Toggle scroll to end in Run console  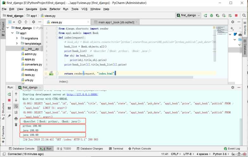point(16,112)
